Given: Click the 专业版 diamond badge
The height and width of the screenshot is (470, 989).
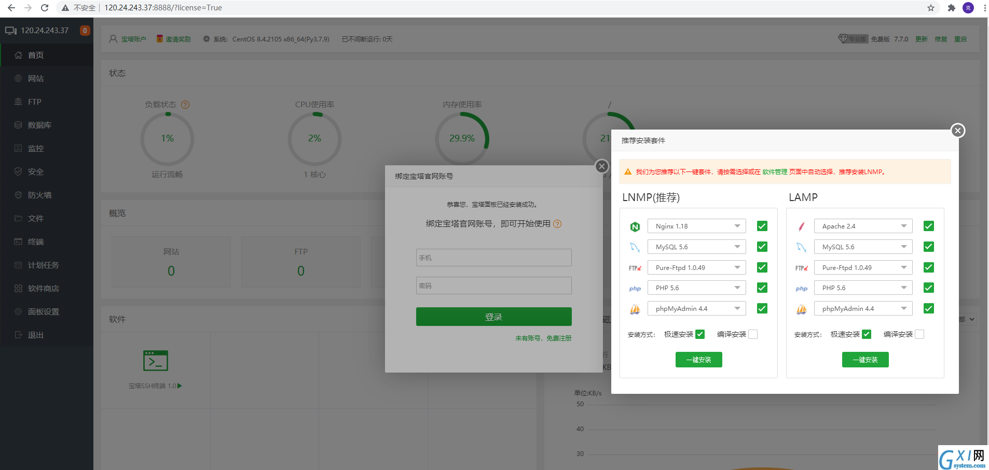Looking at the screenshot, I should click(853, 39).
